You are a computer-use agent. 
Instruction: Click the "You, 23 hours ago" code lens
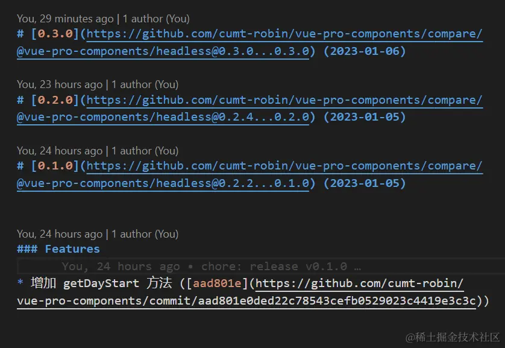pyautogui.click(x=60, y=84)
